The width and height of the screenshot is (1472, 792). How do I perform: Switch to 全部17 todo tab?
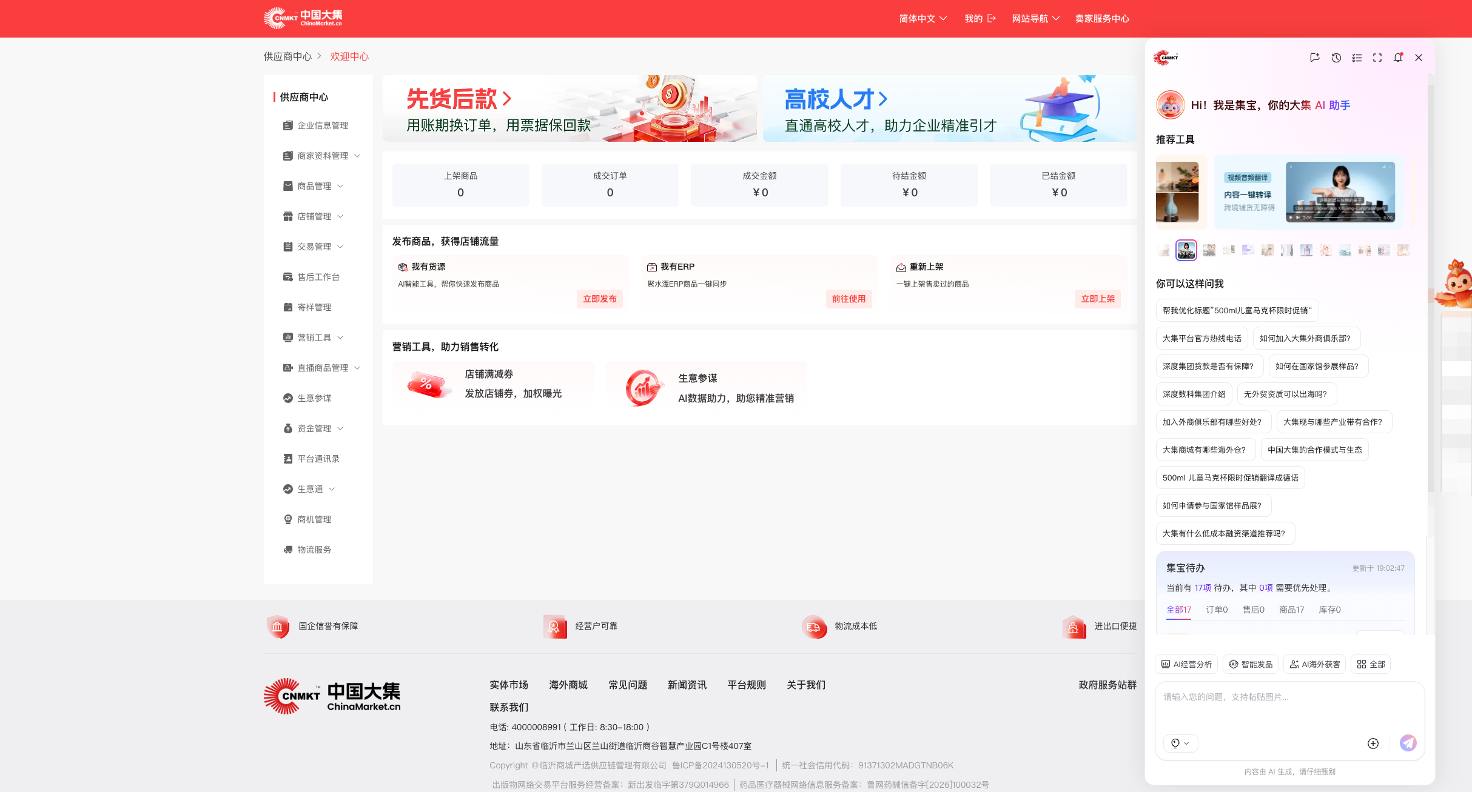pyautogui.click(x=1178, y=610)
